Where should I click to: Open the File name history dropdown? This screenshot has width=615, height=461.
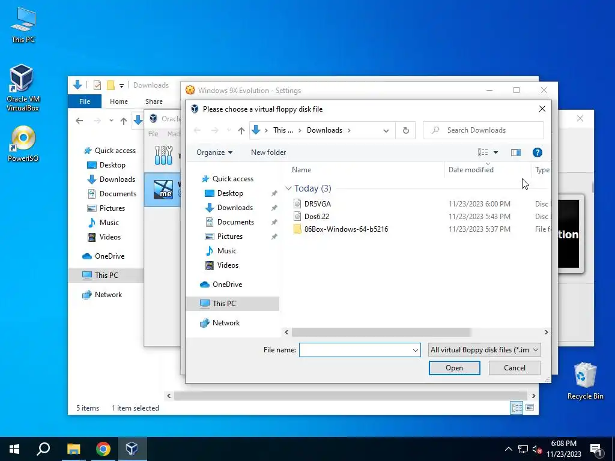(x=416, y=350)
